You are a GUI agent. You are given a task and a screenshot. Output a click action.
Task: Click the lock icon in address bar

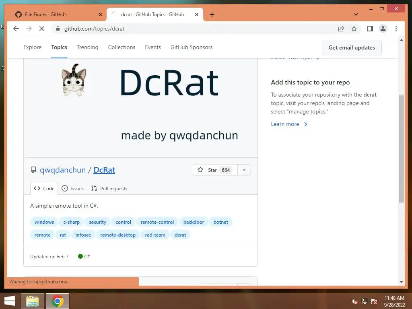[58, 29]
